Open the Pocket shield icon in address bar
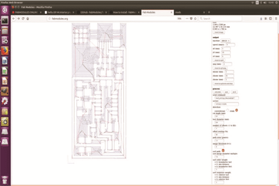The height and width of the screenshot is (186, 279). click(191, 19)
